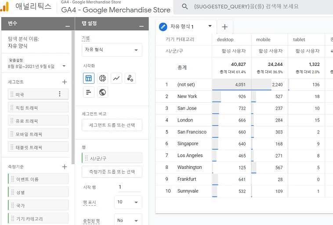Click the New York row
This screenshot has width=333, height=225.
[244, 96]
